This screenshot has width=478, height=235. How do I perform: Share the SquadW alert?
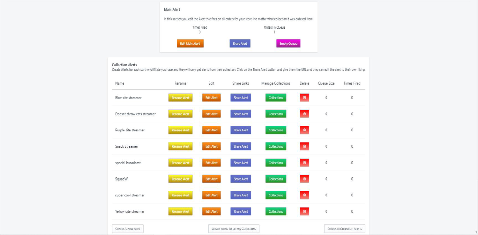(x=241, y=179)
